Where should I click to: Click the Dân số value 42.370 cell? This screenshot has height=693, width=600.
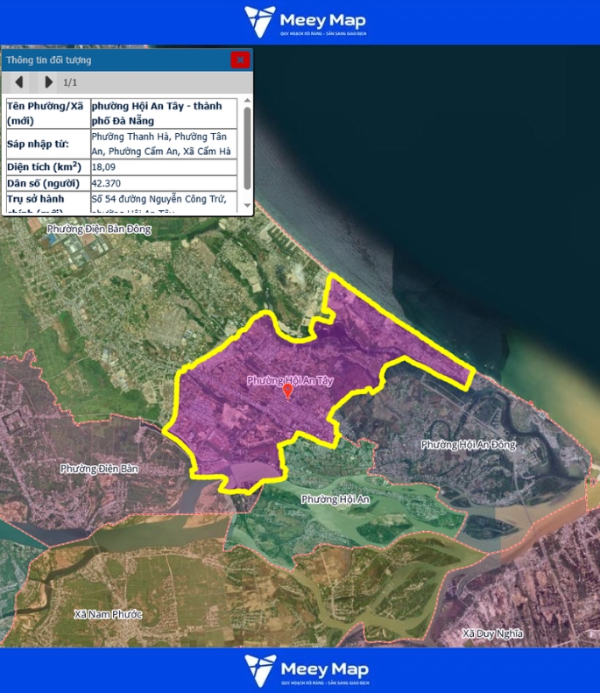[x=163, y=183]
